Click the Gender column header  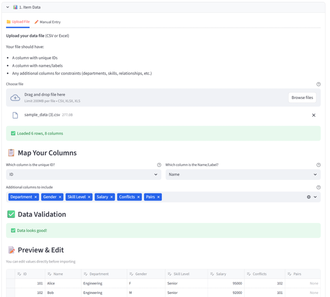146,274
